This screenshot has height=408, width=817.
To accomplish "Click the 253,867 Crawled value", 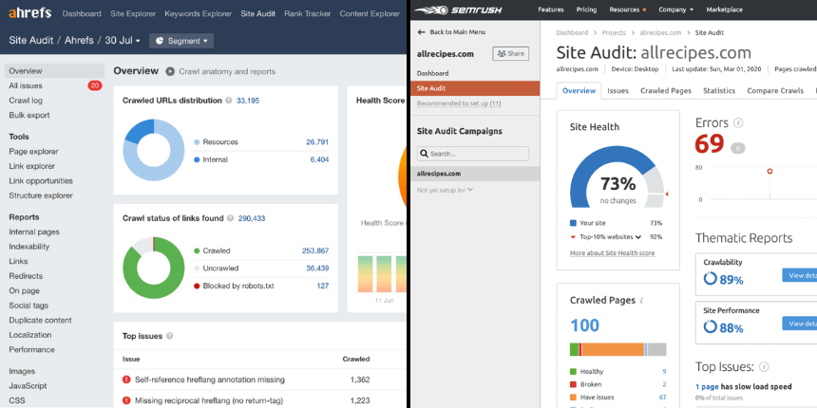I will (315, 250).
